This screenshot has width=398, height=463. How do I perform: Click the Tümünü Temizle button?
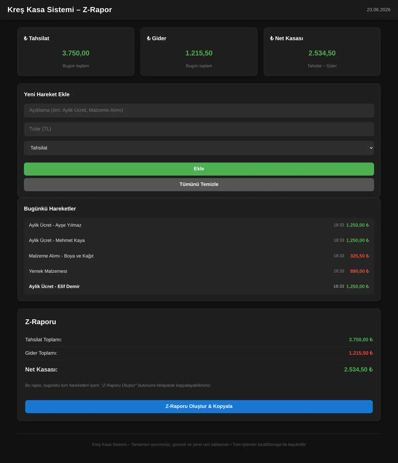pos(199,185)
